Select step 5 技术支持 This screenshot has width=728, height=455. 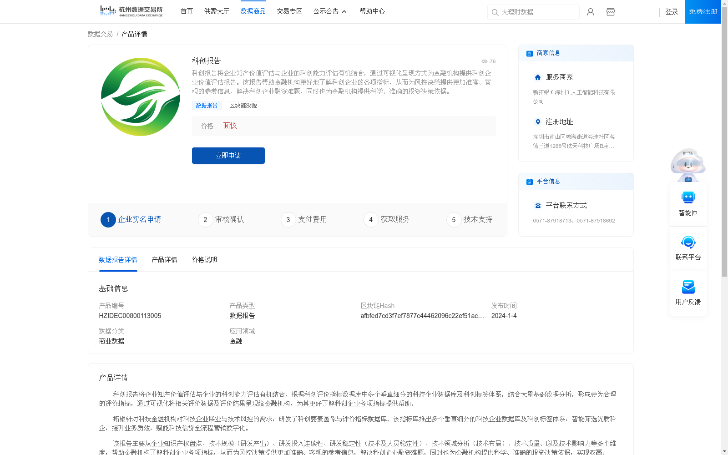click(470, 220)
